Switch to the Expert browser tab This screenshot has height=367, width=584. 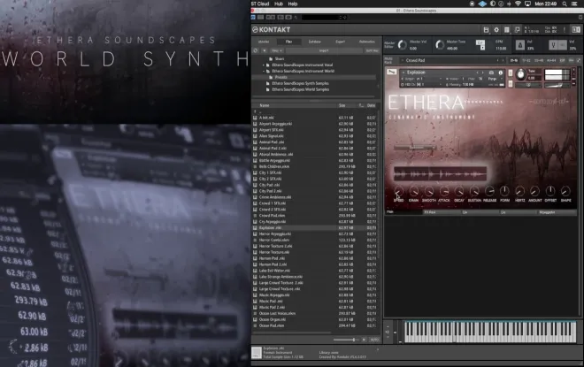pos(341,42)
